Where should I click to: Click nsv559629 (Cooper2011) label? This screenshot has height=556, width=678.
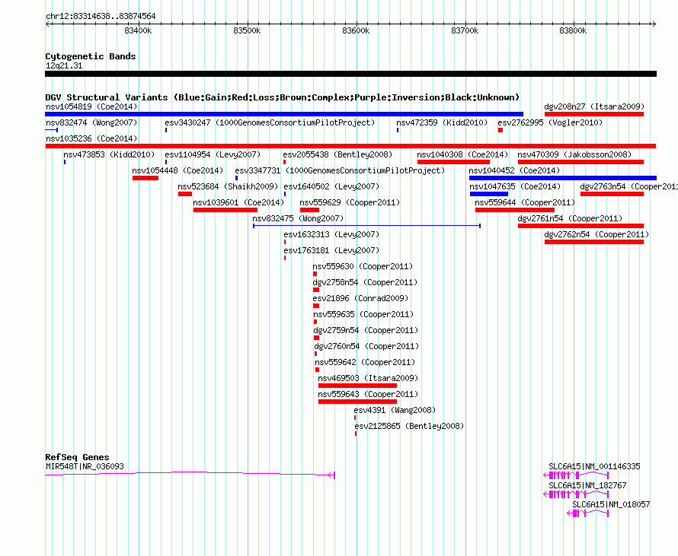pyautogui.click(x=350, y=202)
